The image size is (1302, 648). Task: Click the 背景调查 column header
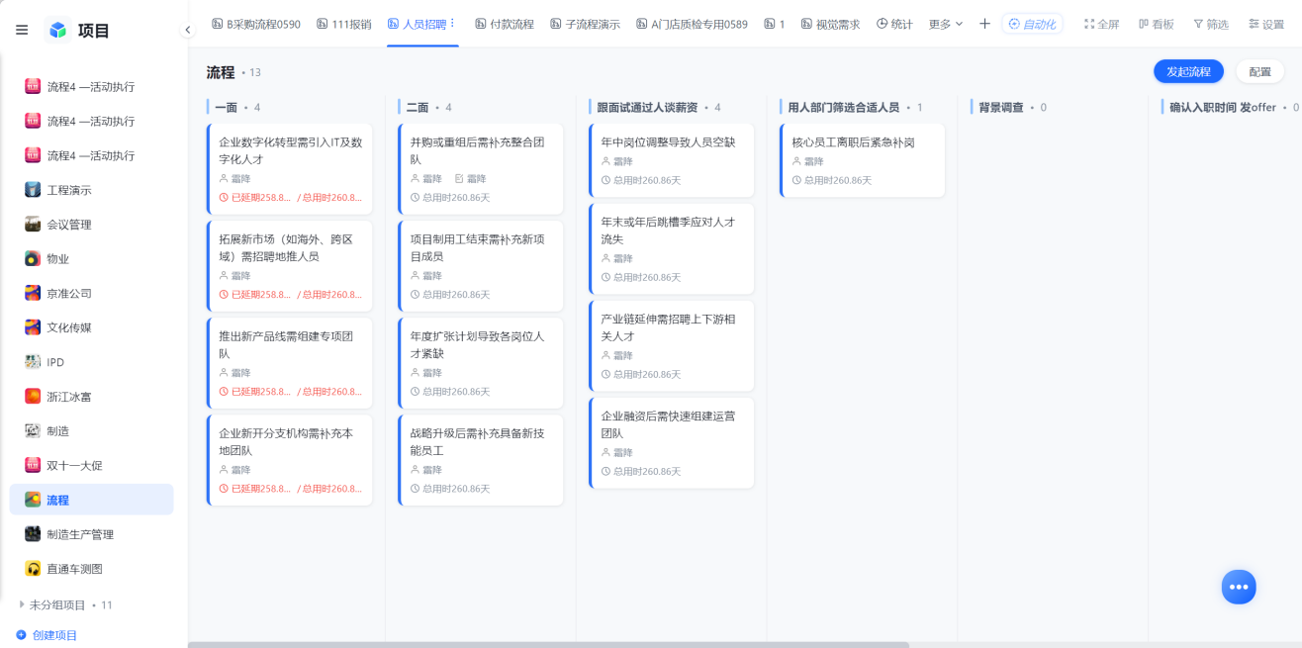coord(1001,107)
